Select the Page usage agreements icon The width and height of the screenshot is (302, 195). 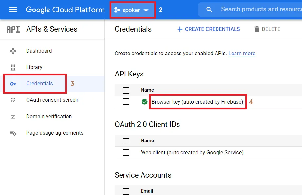click(13, 133)
